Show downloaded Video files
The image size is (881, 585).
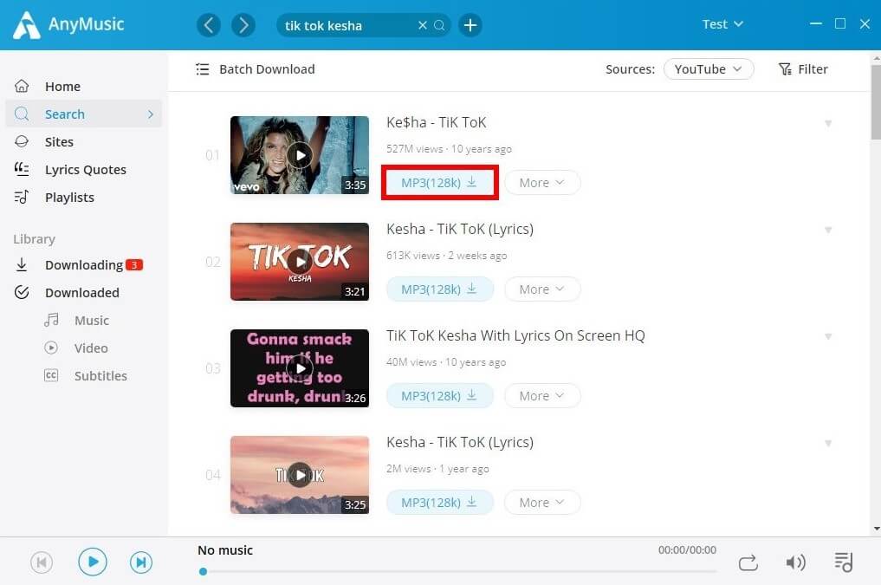90,348
